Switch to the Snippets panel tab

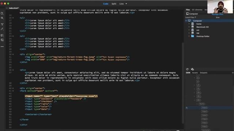click(204, 73)
